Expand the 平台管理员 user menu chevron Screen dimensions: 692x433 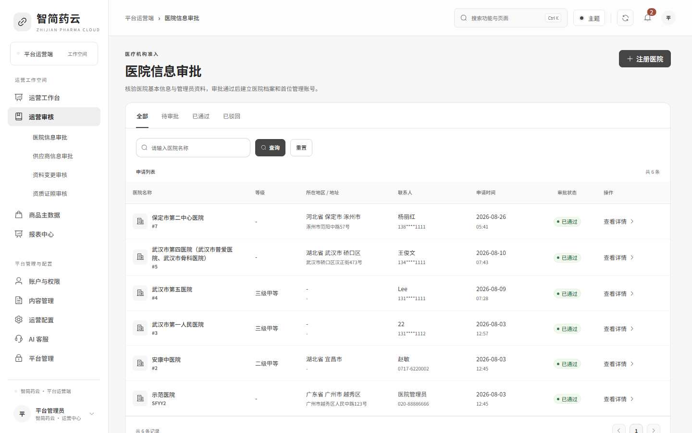tap(92, 414)
